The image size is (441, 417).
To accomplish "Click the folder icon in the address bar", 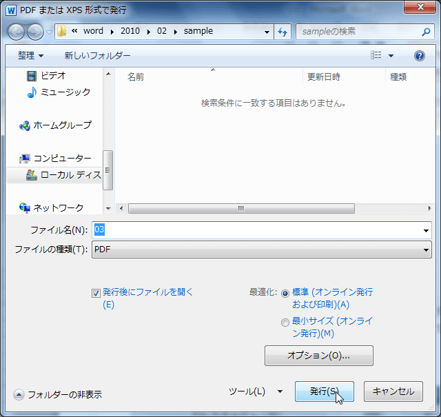I will tap(61, 31).
